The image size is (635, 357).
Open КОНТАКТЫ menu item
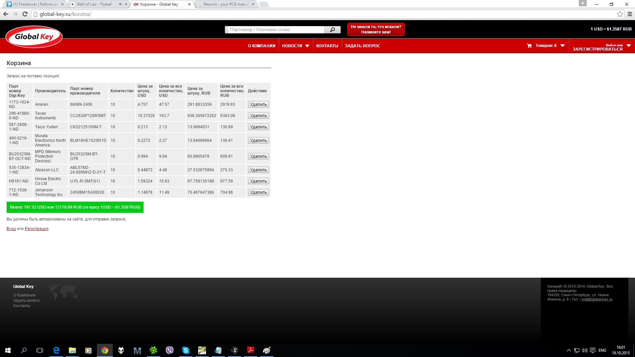(327, 46)
